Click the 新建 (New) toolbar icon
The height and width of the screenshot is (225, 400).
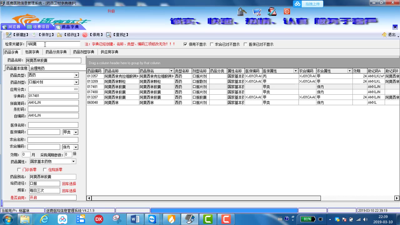point(8,35)
